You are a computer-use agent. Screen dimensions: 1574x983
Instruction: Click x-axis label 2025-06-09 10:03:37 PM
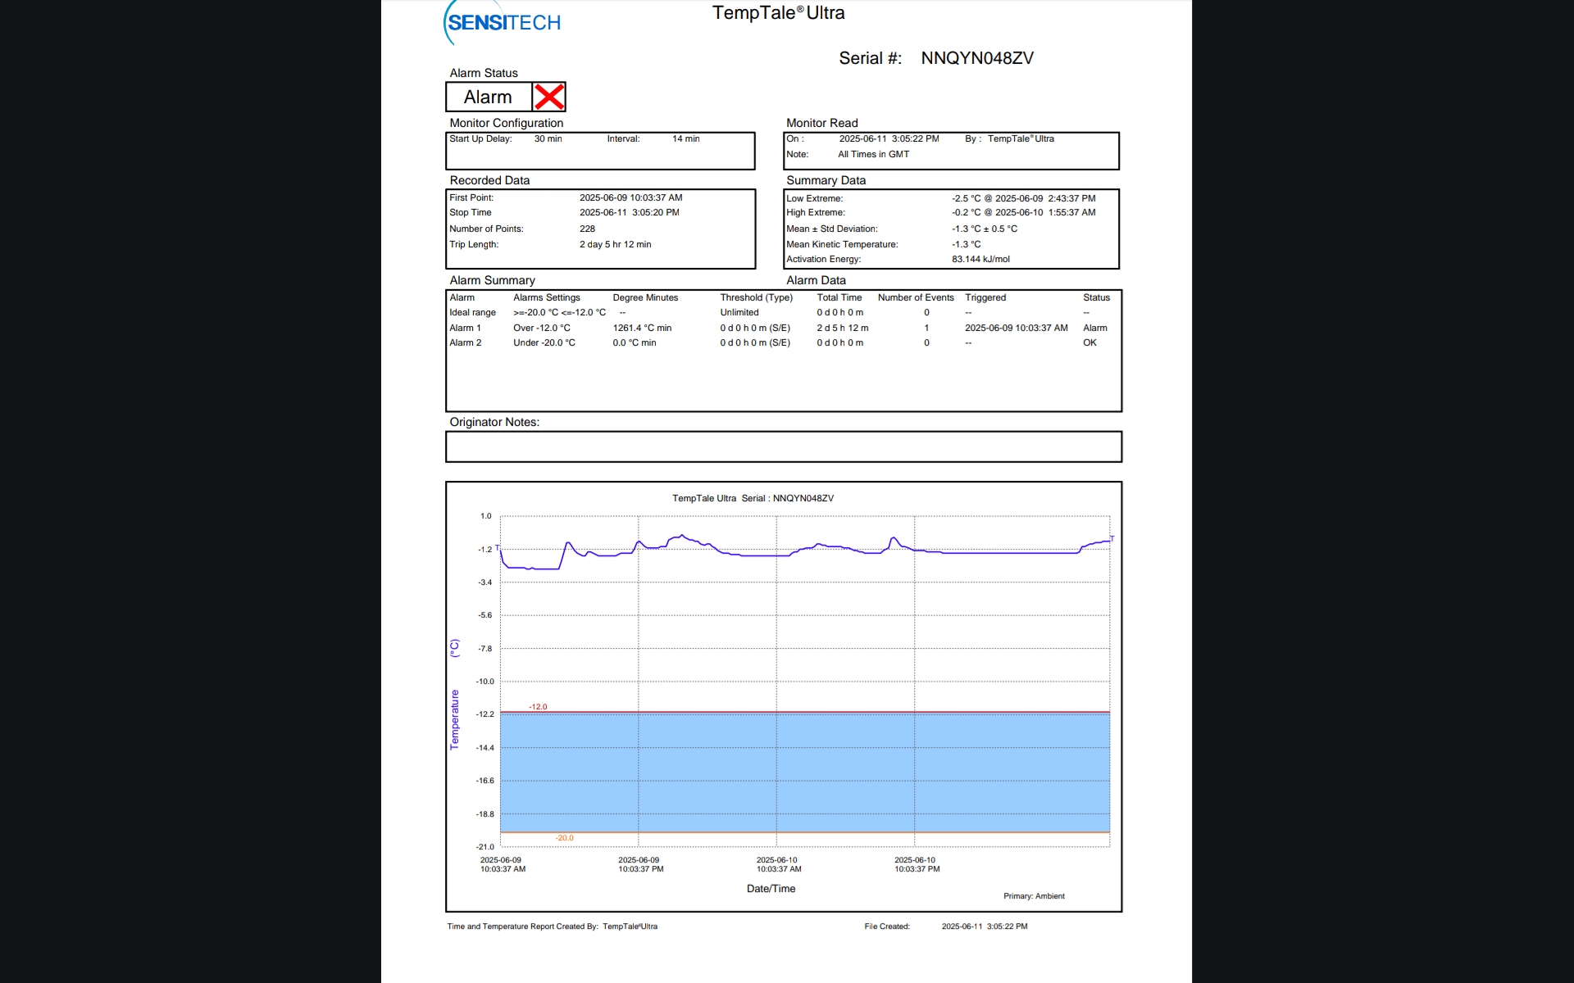point(640,865)
